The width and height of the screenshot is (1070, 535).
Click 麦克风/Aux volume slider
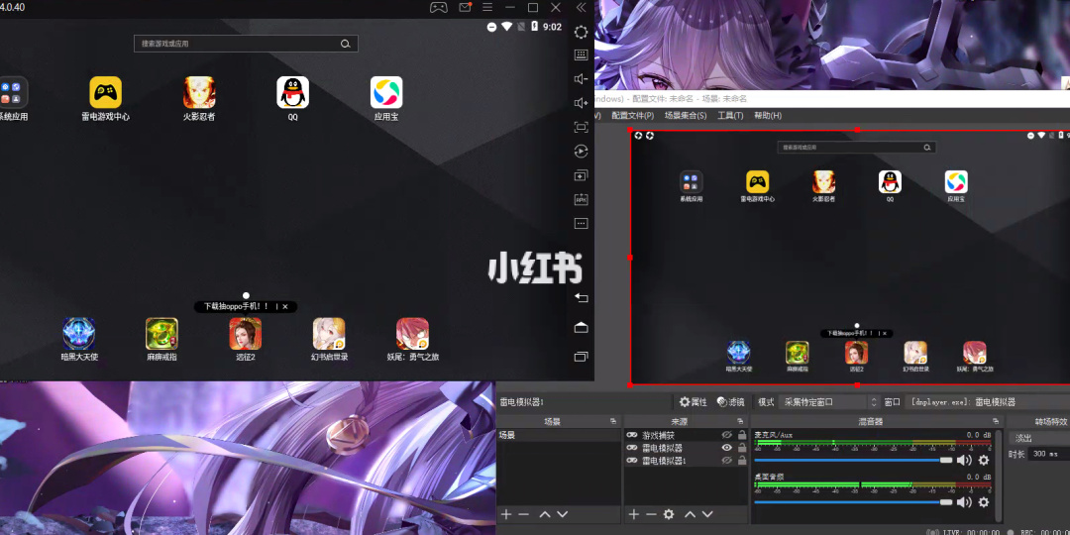point(853,461)
